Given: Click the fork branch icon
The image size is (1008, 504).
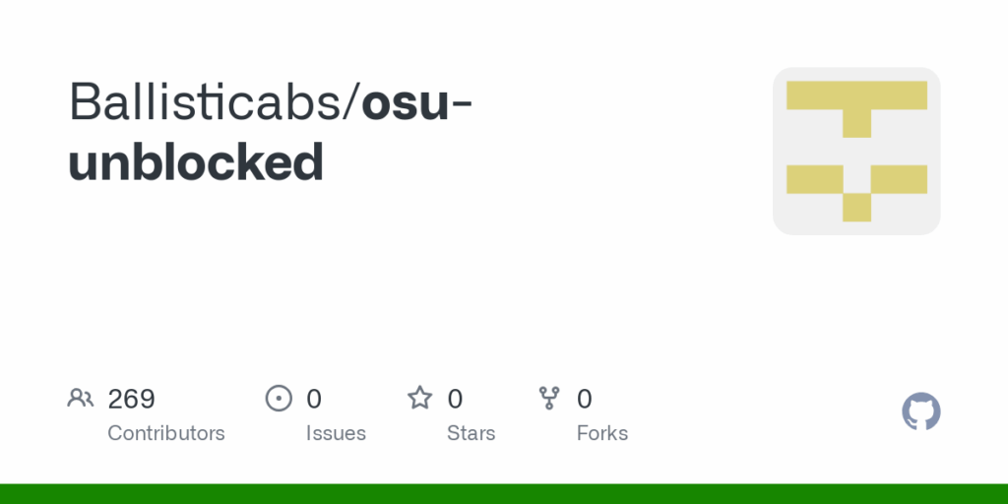Looking at the screenshot, I should tap(549, 398).
